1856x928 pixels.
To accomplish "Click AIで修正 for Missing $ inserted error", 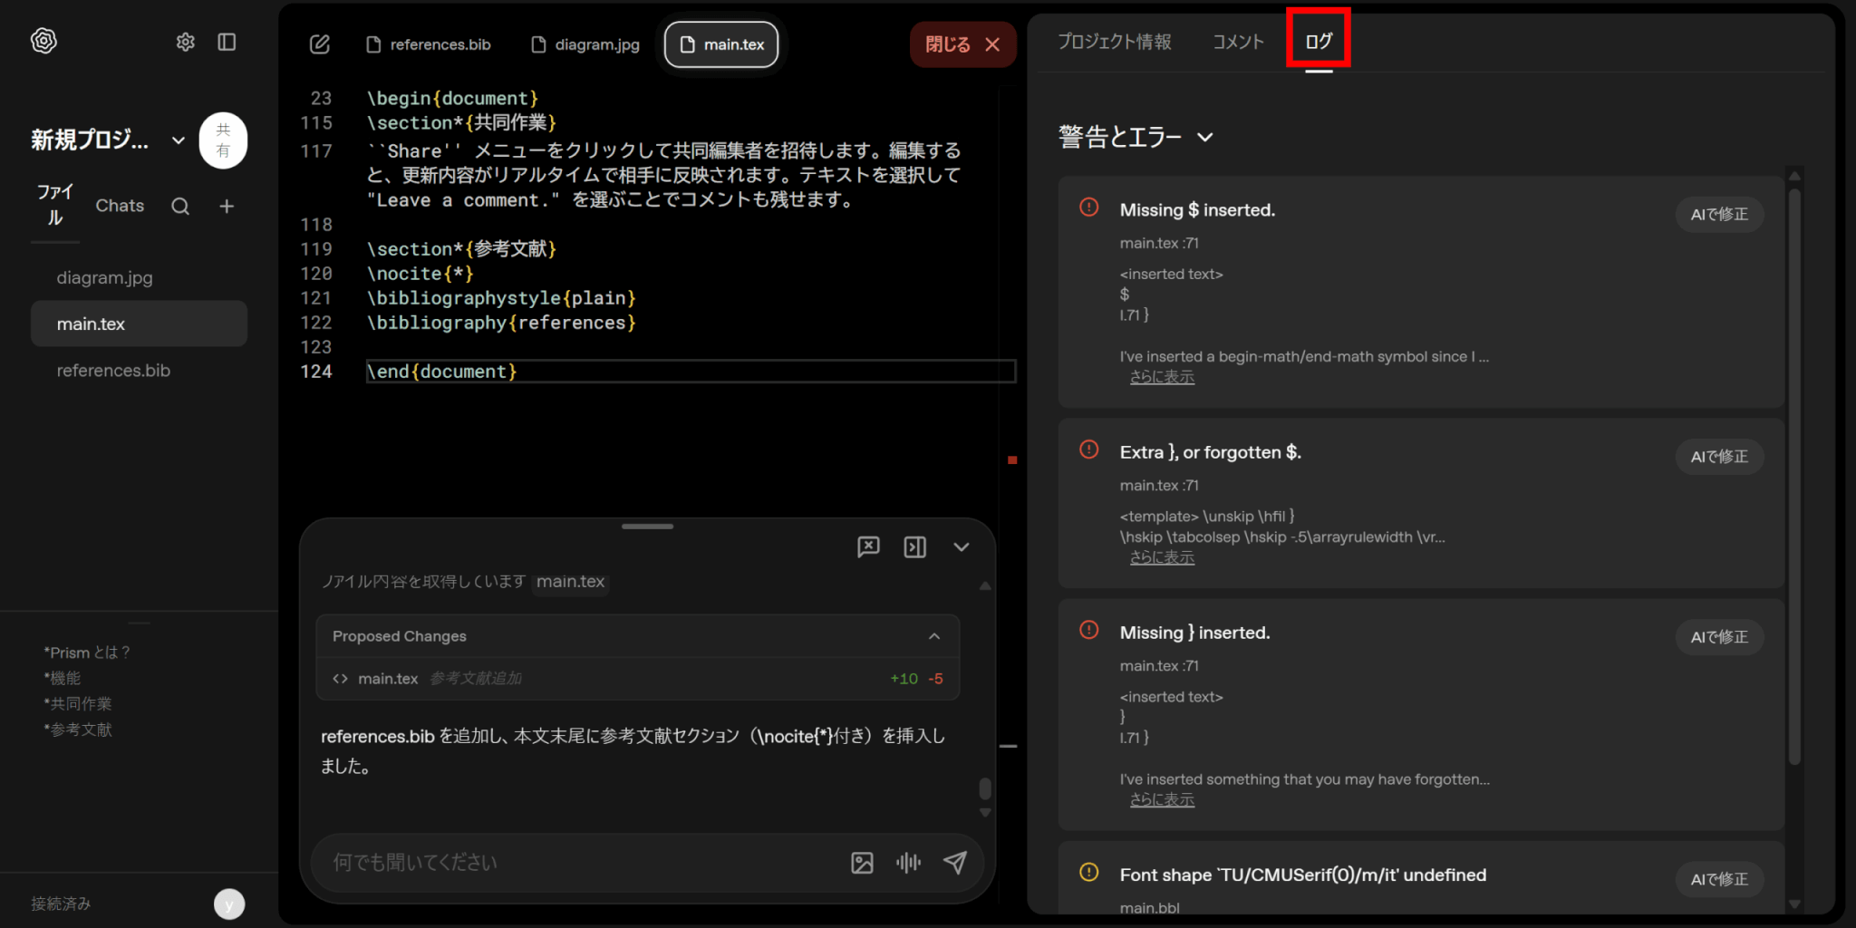I will tap(1718, 215).
